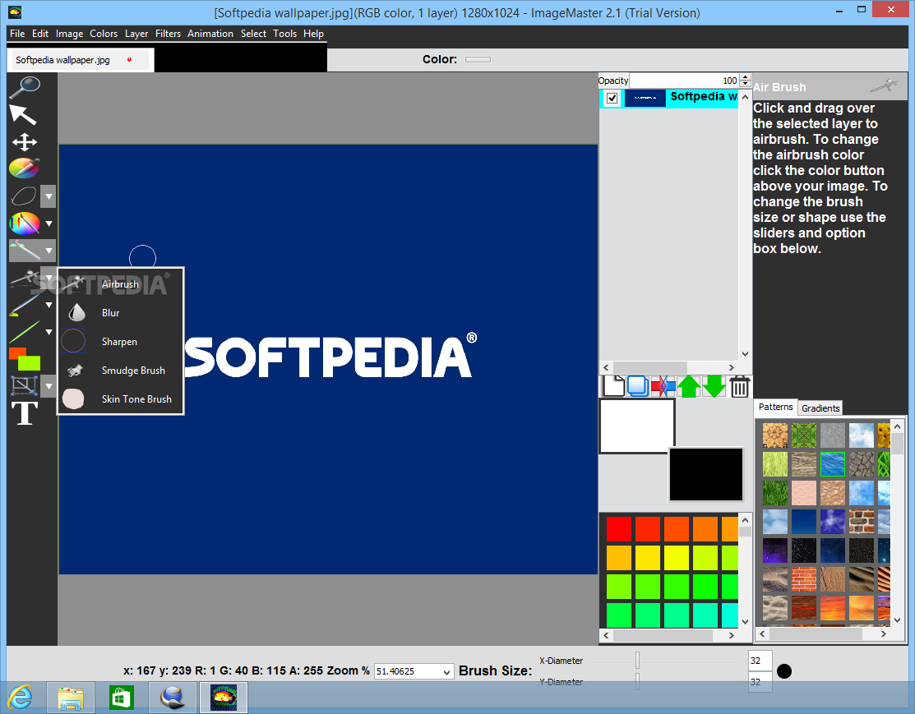
Task: Select the crop tool icon
Action: click(25, 385)
